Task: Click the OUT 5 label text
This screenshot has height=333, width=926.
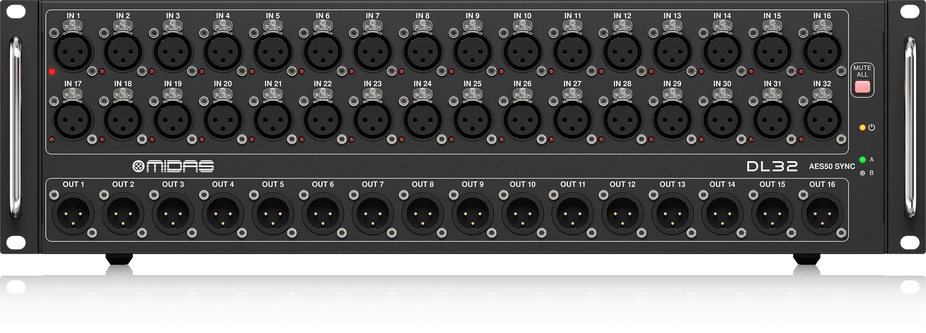Action: coord(273,184)
